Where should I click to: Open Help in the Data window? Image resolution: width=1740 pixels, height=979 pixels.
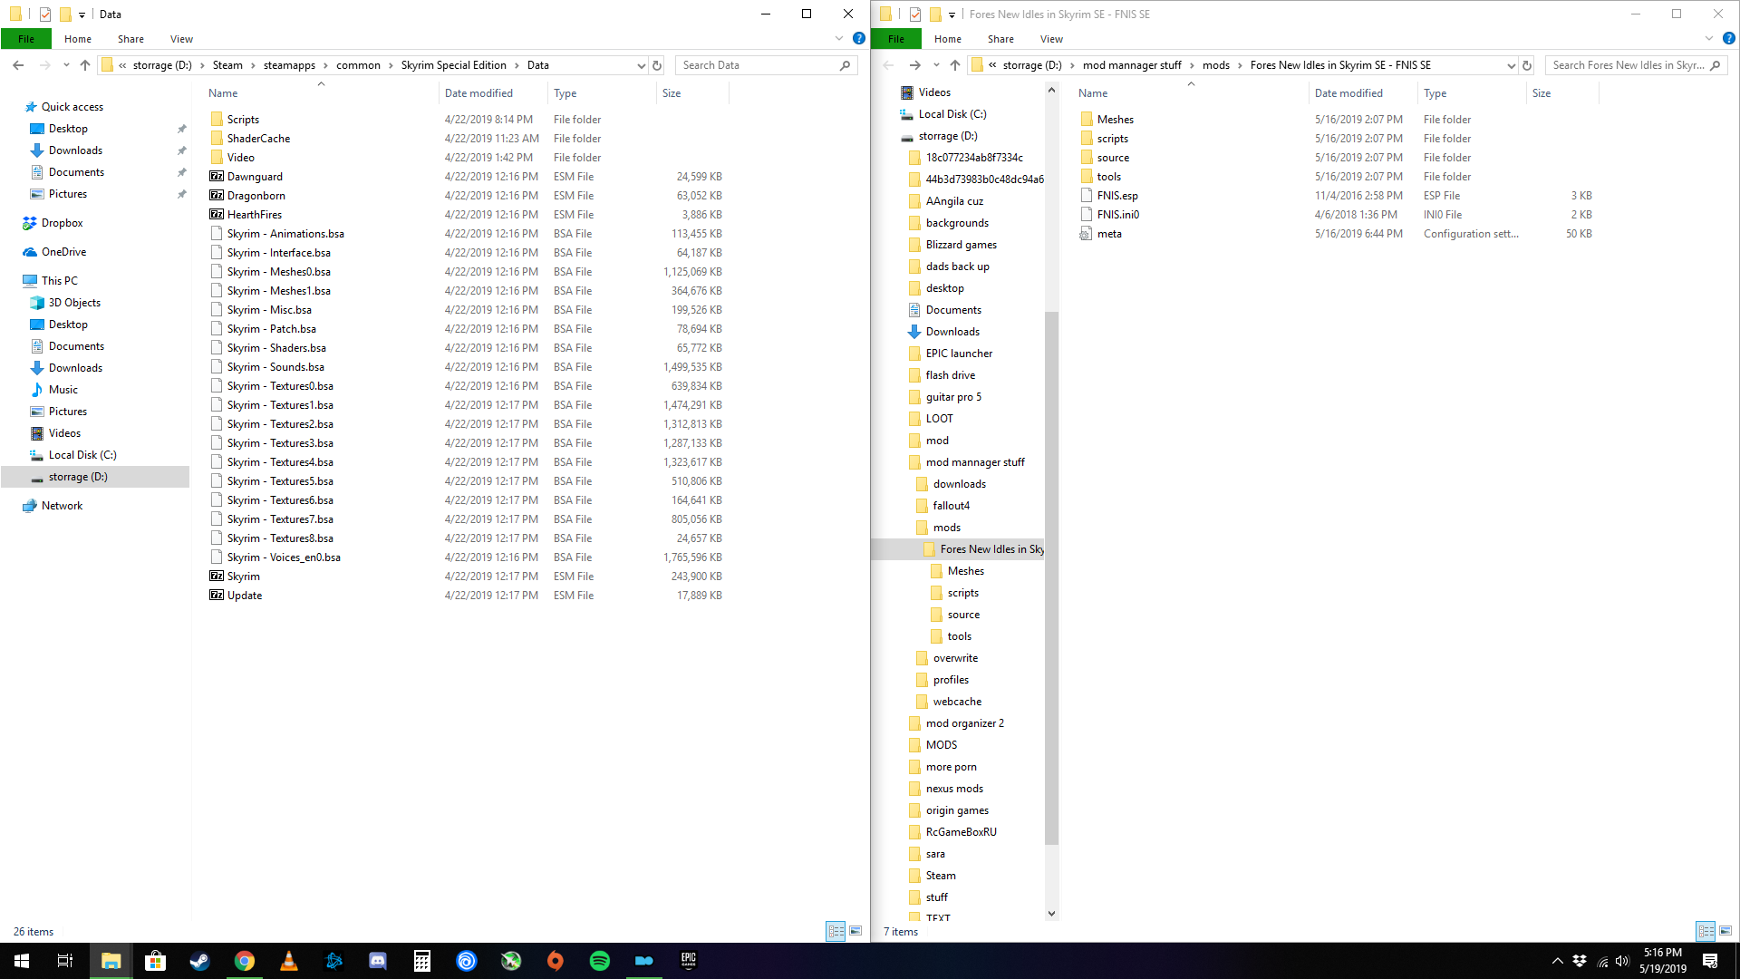tap(858, 39)
